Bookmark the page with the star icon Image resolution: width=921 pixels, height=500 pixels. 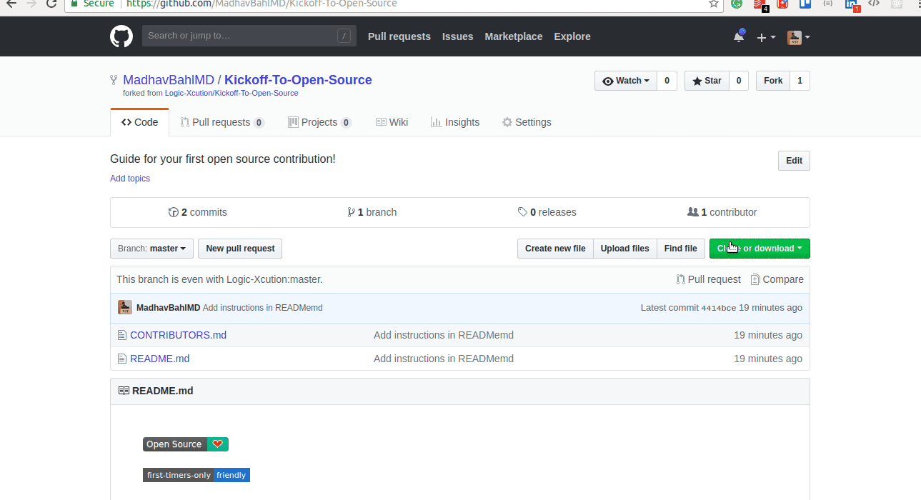pos(714,4)
